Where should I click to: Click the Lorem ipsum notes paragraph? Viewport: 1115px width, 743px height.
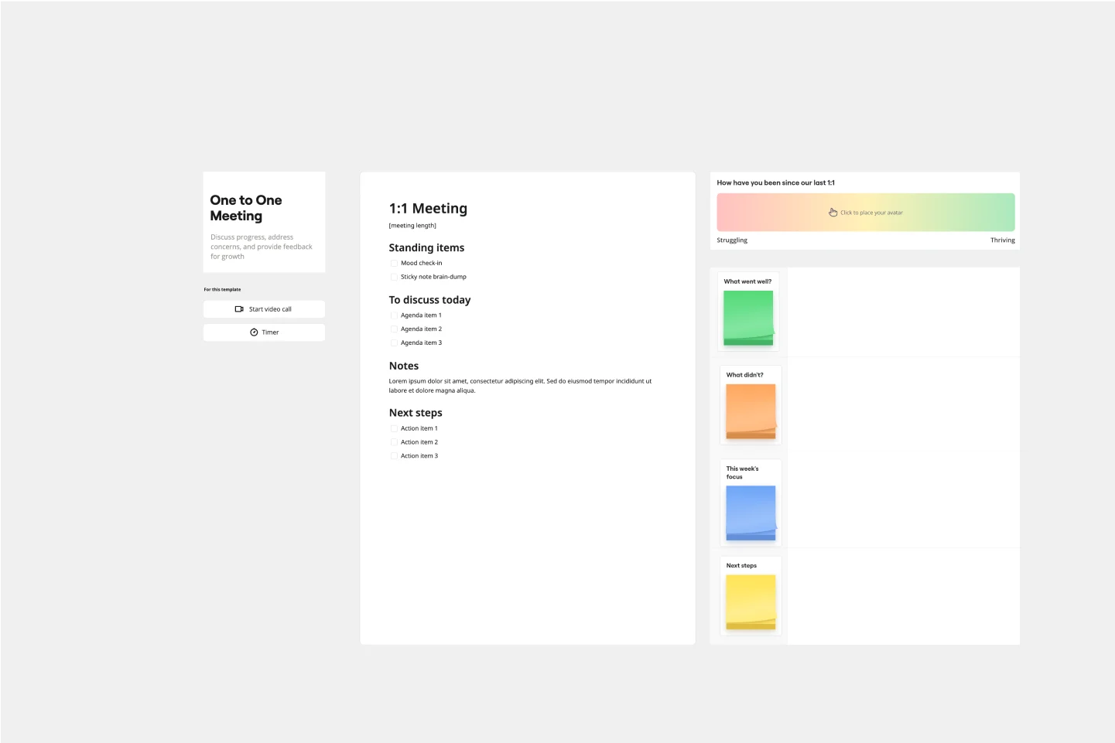(520, 386)
